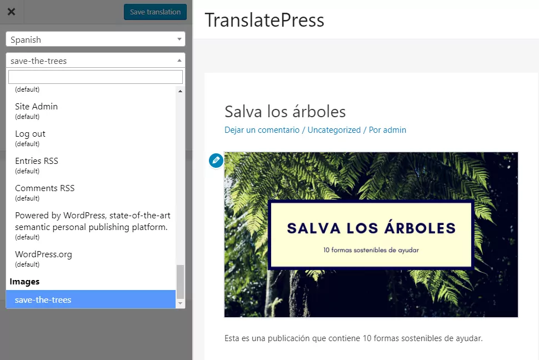Click the list scrollbar down arrow
Screen dimensions: 539x360
click(180, 303)
